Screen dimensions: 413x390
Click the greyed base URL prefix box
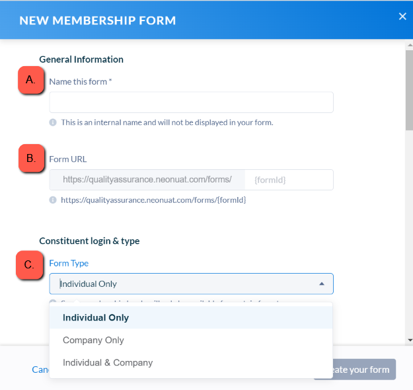pos(147,180)
